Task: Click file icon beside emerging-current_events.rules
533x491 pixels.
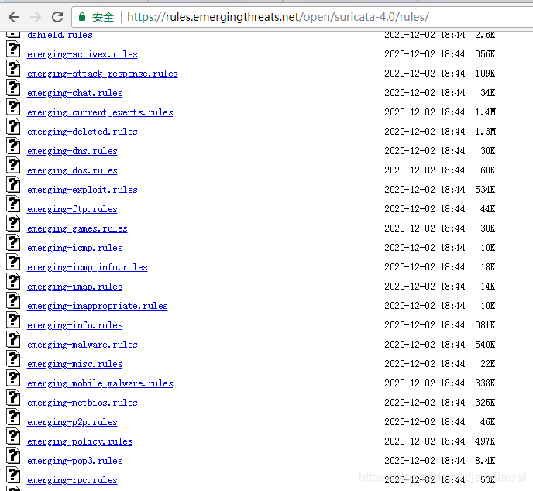Action: (13, 107)
